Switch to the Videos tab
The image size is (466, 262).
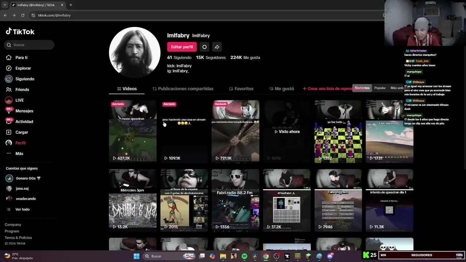(127, 89)
